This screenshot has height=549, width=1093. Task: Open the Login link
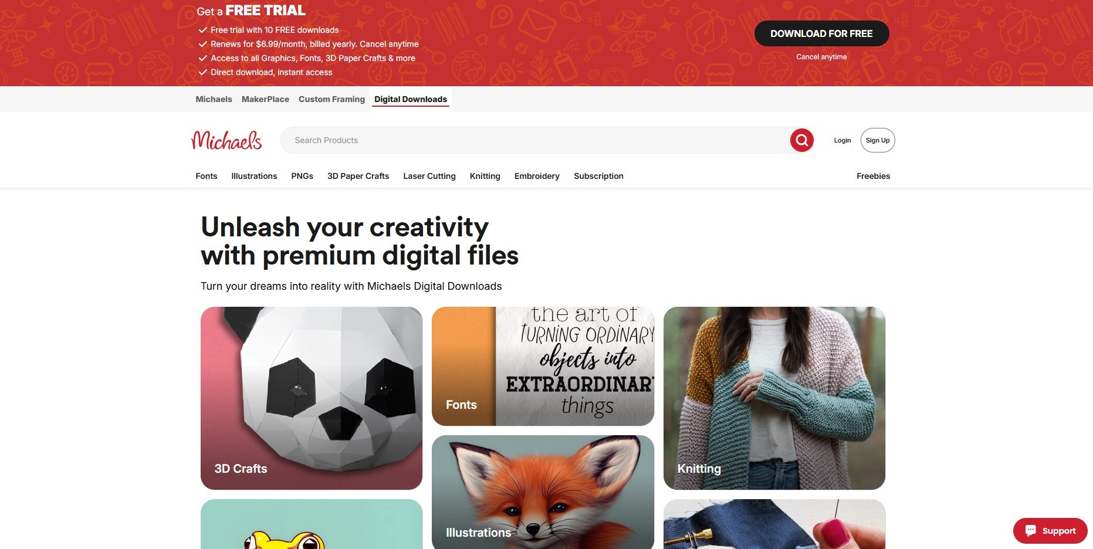842,140
